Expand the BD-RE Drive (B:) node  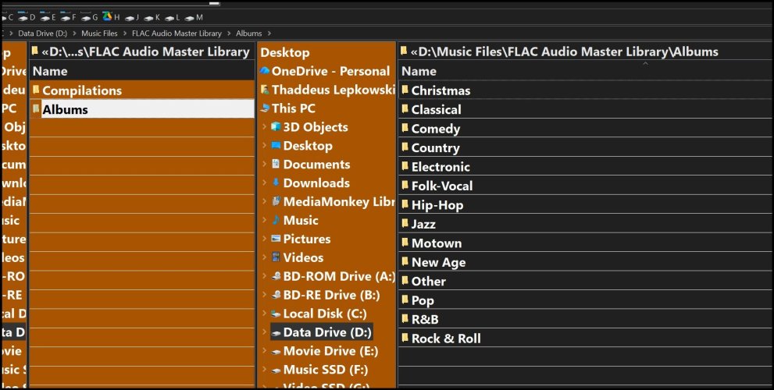click(x=265, y=295)
